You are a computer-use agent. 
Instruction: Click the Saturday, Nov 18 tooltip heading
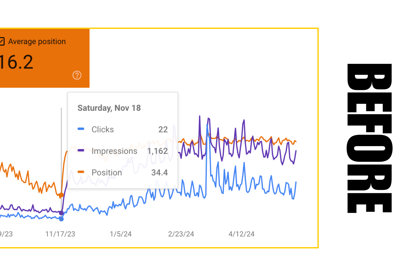tap(109, 108)
